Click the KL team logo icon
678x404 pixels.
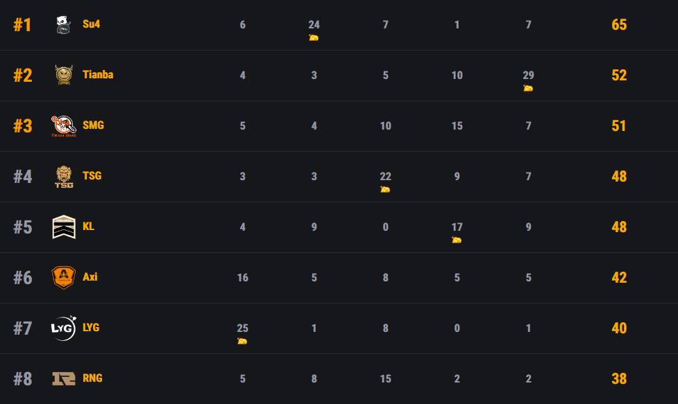[64, 227]
